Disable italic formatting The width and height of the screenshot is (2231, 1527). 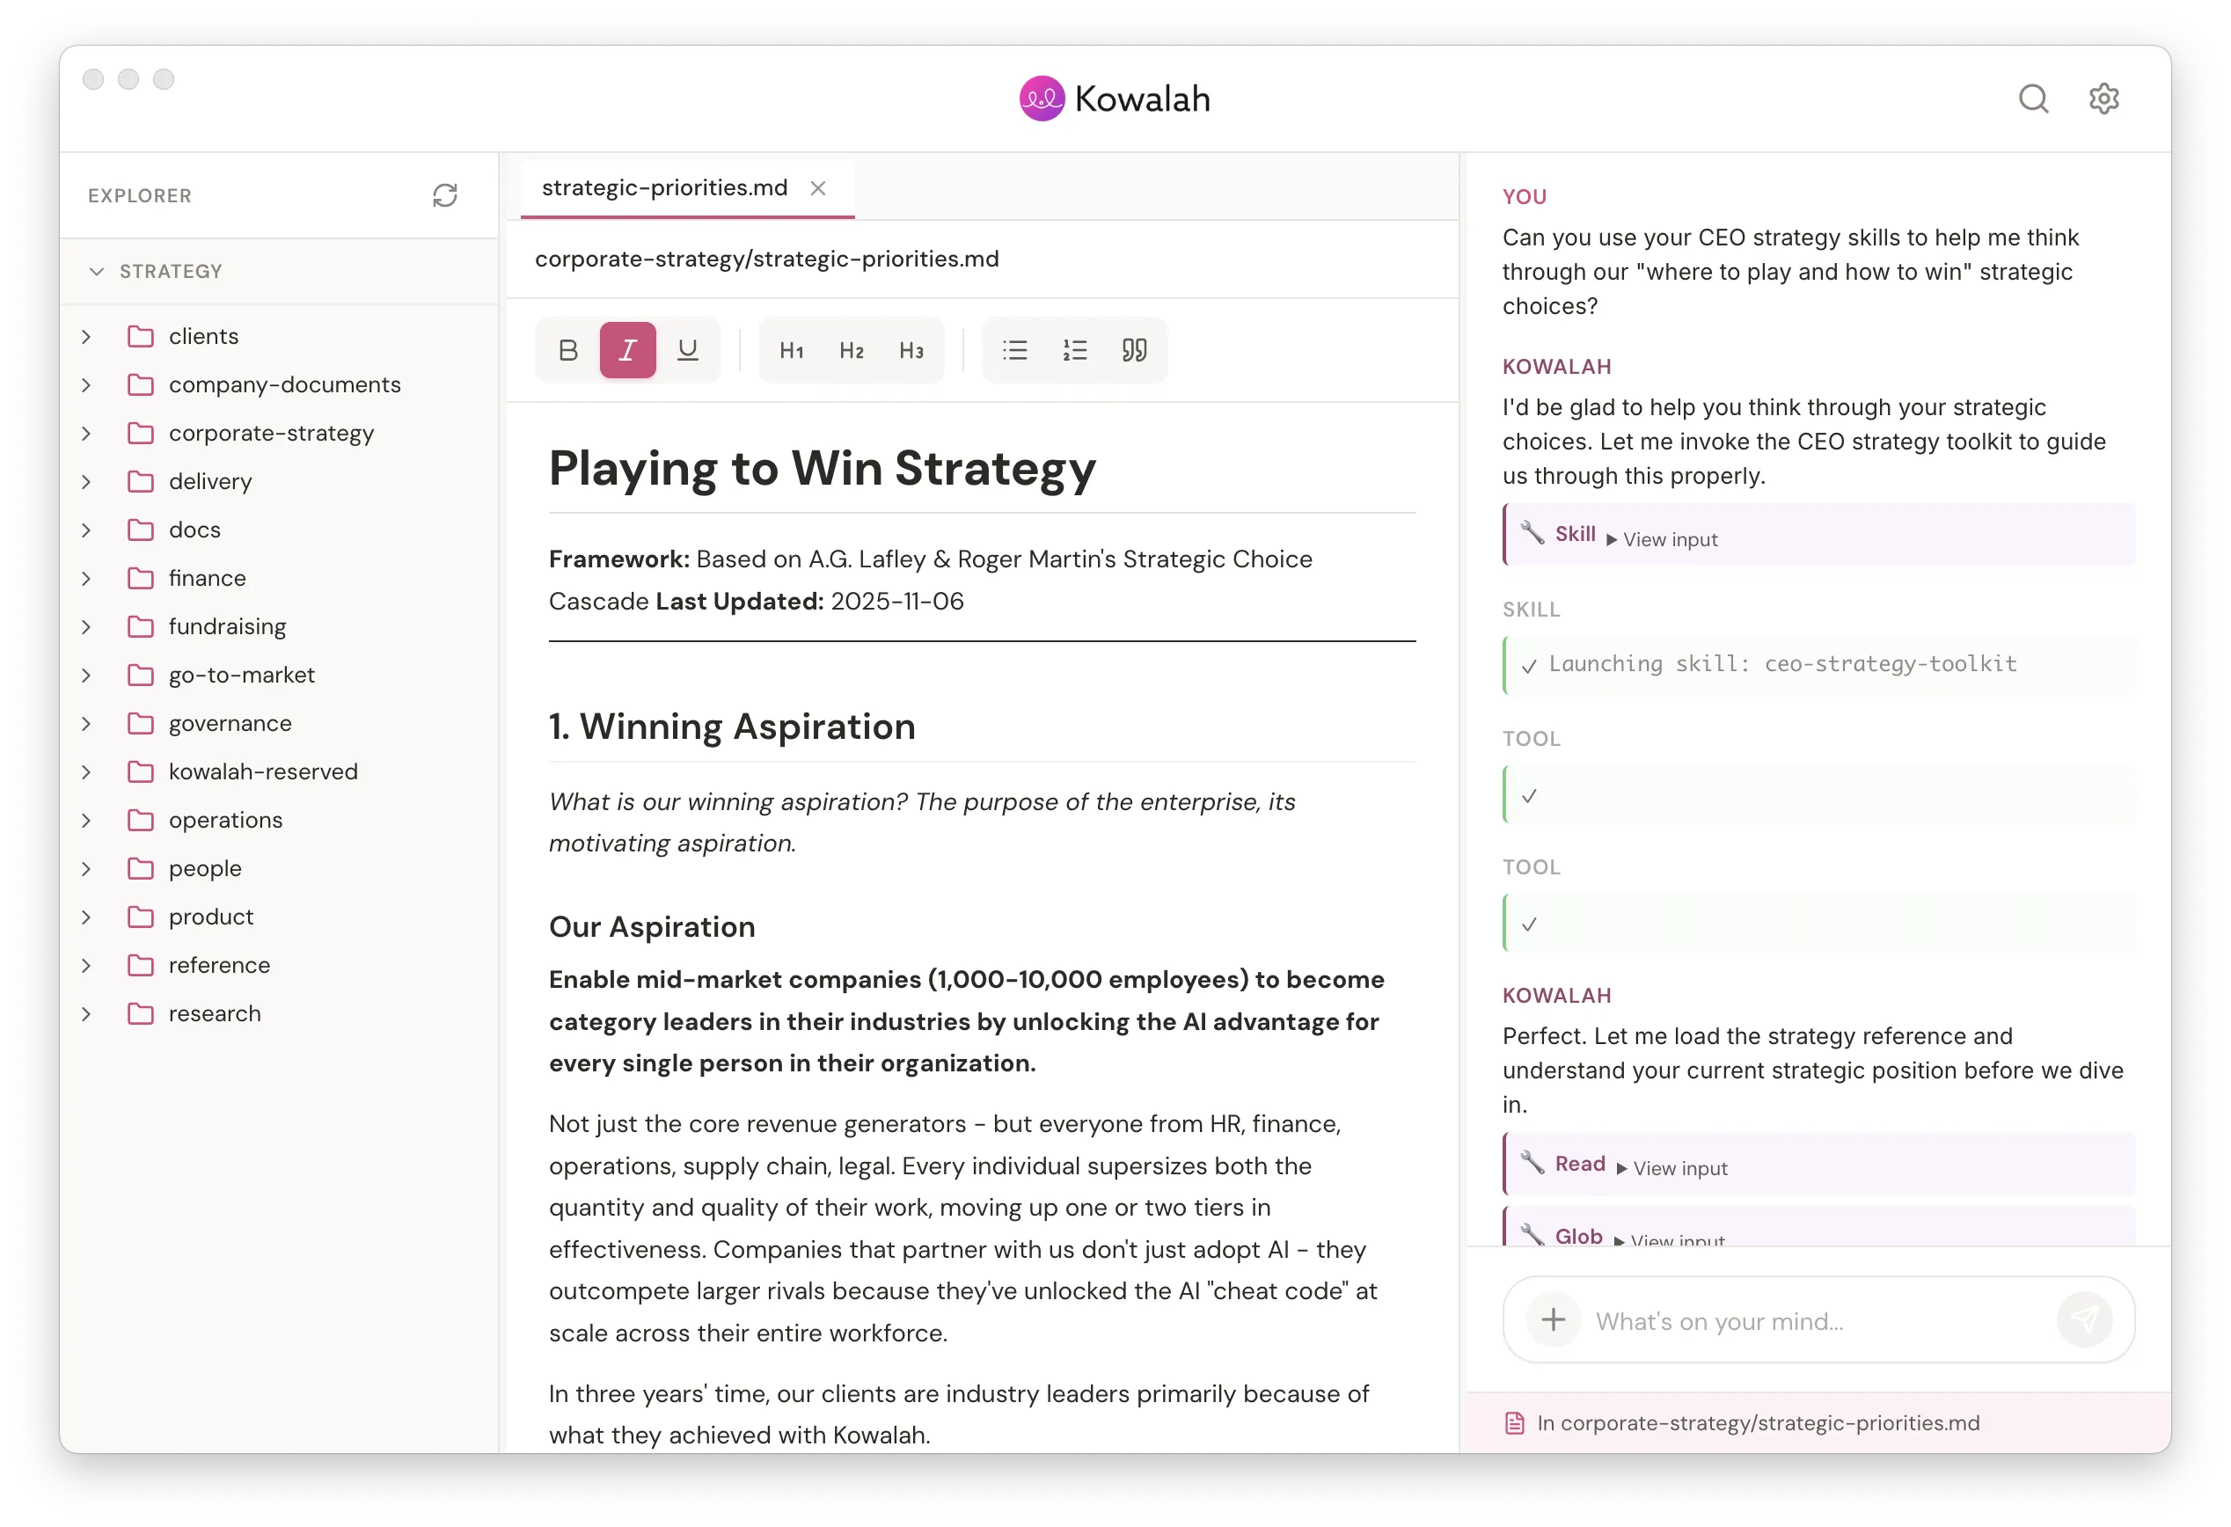point(627,349)
